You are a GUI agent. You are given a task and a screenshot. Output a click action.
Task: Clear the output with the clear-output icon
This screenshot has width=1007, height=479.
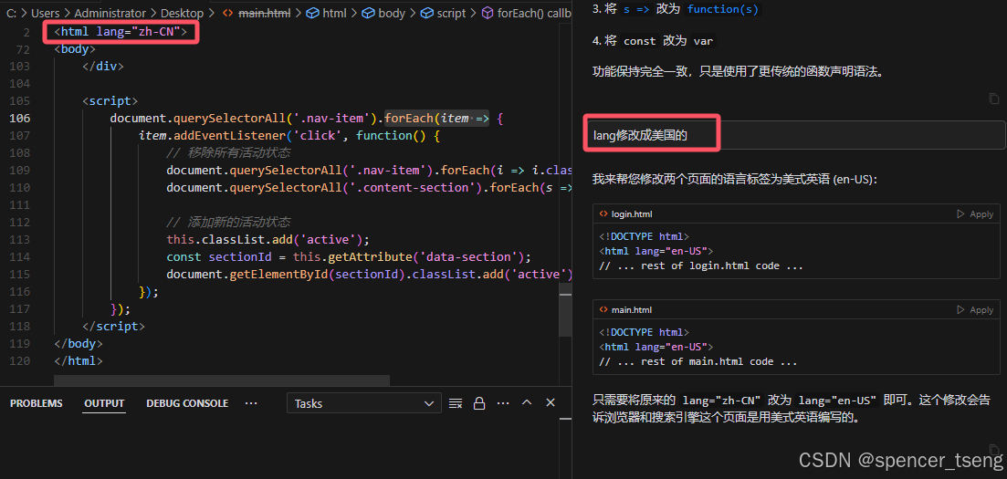pyautogui.click(x=456, y=403)
